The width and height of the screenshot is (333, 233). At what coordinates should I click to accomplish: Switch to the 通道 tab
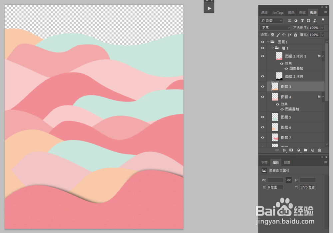(x=264, y=12)
